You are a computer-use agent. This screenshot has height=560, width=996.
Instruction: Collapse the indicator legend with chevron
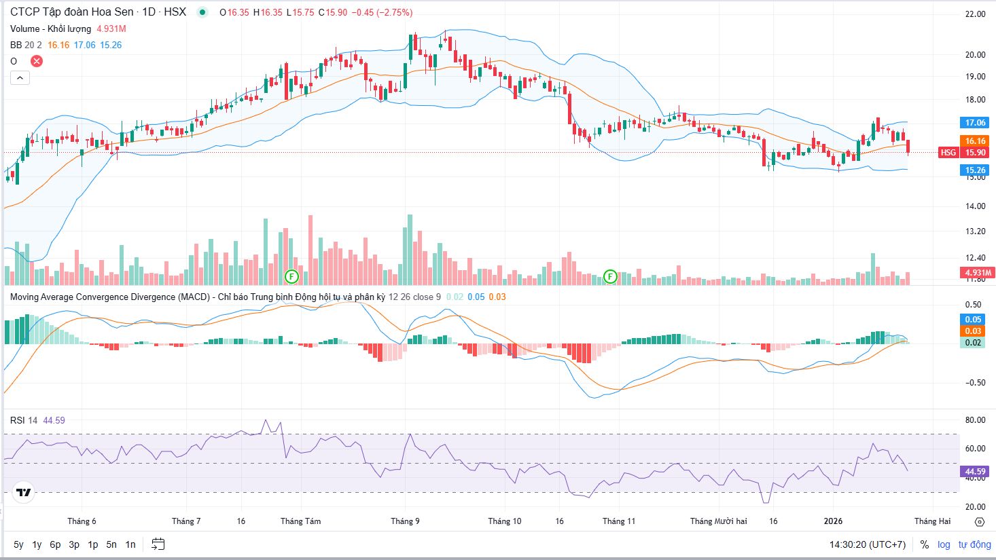(20, 78)
